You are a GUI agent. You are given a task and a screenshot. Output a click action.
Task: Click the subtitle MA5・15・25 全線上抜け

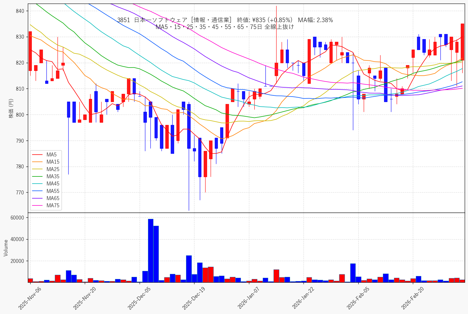pos(225,27)
